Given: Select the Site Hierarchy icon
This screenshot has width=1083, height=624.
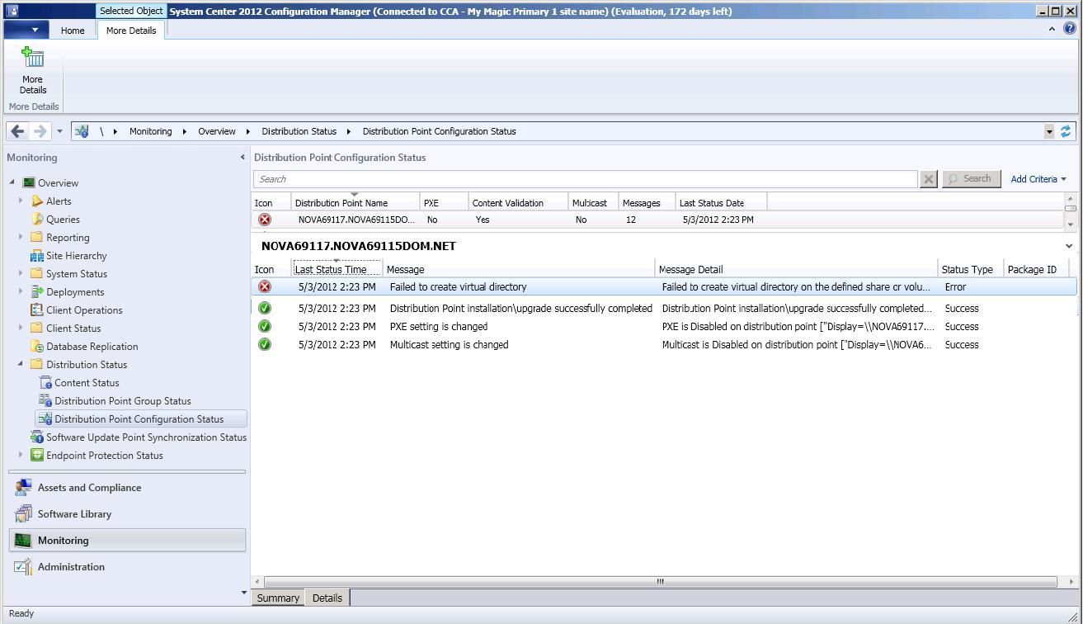Looking at the screenshot, I should (x=35, y=255).
